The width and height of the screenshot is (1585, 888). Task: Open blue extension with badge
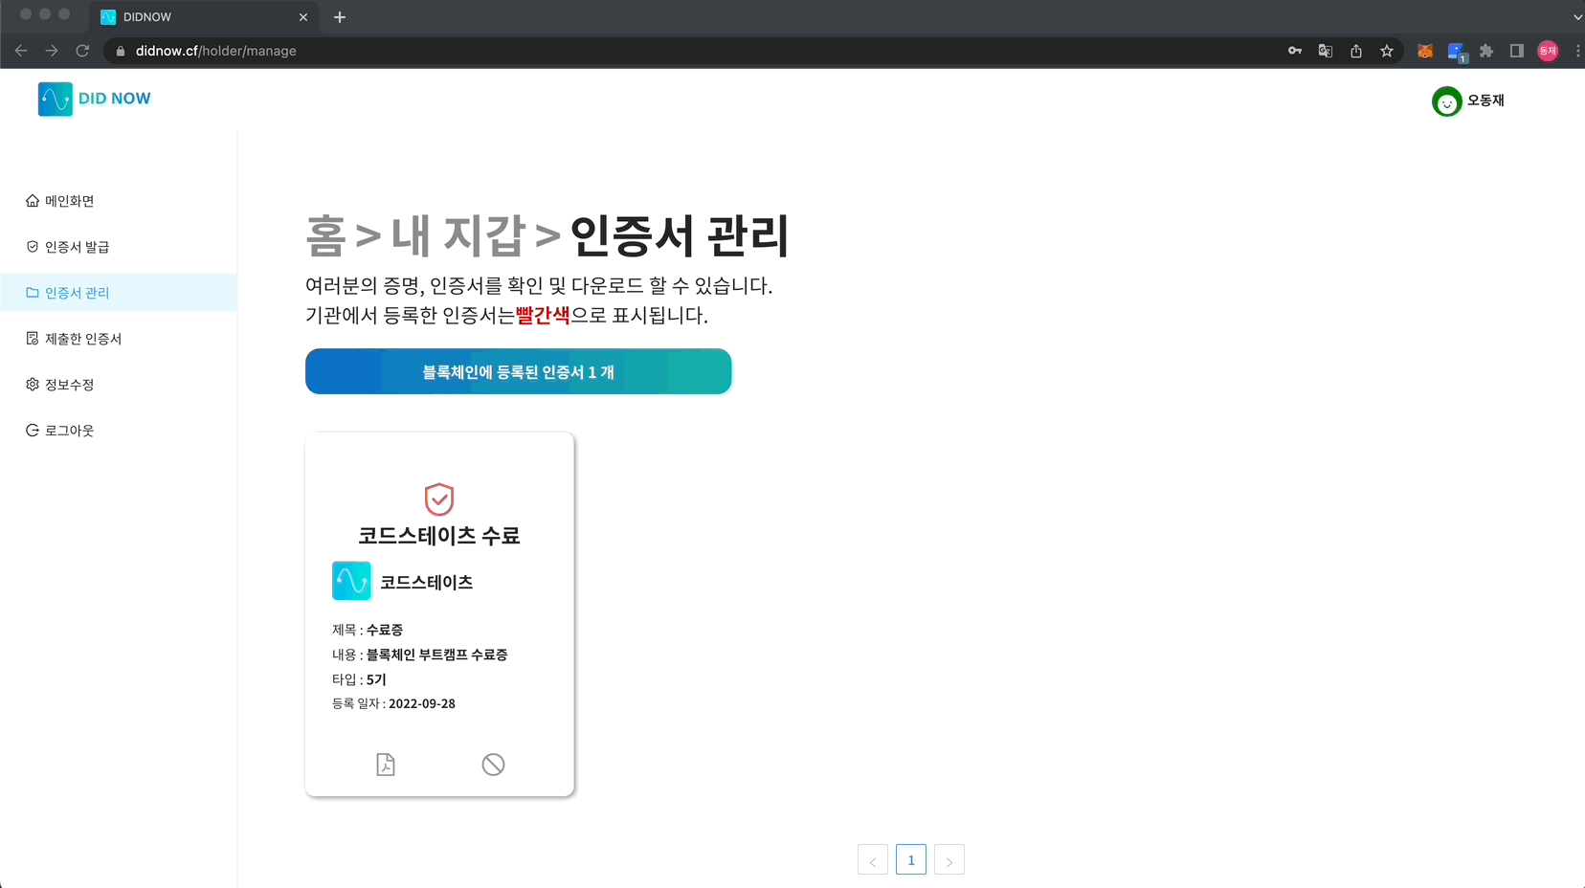pos(1457,52)
